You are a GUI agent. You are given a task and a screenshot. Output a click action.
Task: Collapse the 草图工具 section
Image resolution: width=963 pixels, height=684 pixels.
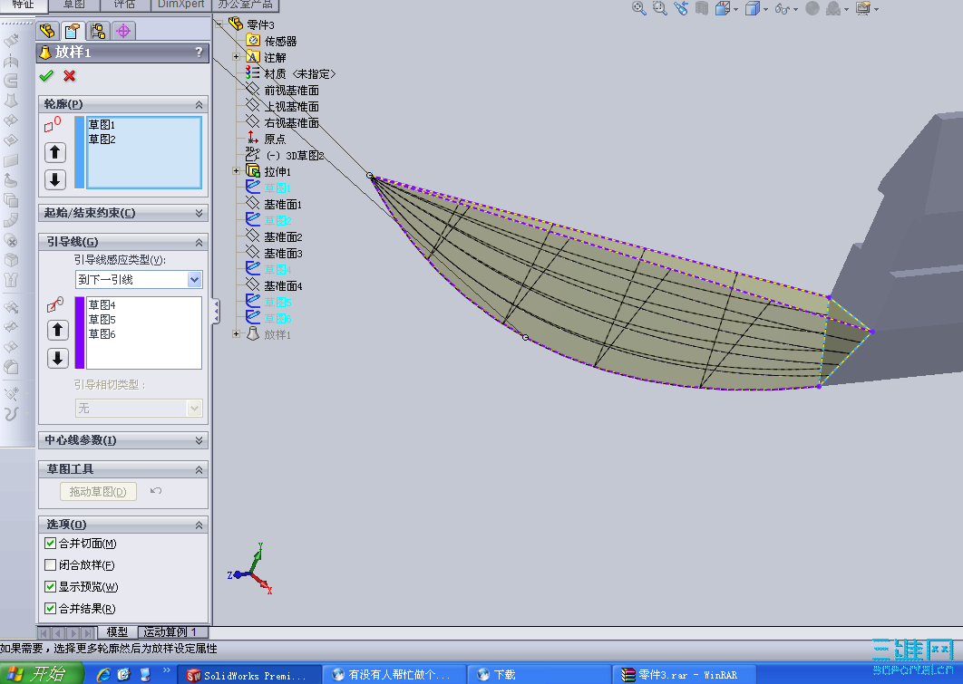coord(199,470)
